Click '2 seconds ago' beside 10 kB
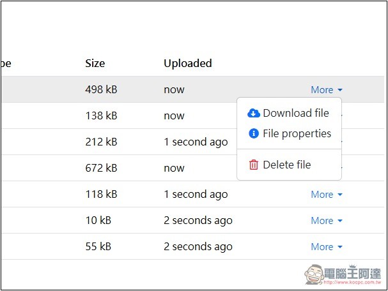 click(198, 221)
